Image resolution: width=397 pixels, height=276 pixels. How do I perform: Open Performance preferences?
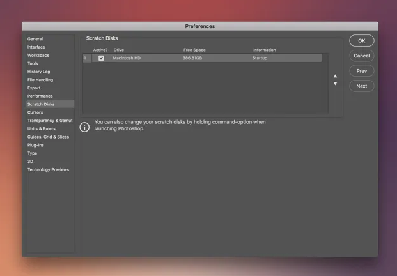pos(40,96)
